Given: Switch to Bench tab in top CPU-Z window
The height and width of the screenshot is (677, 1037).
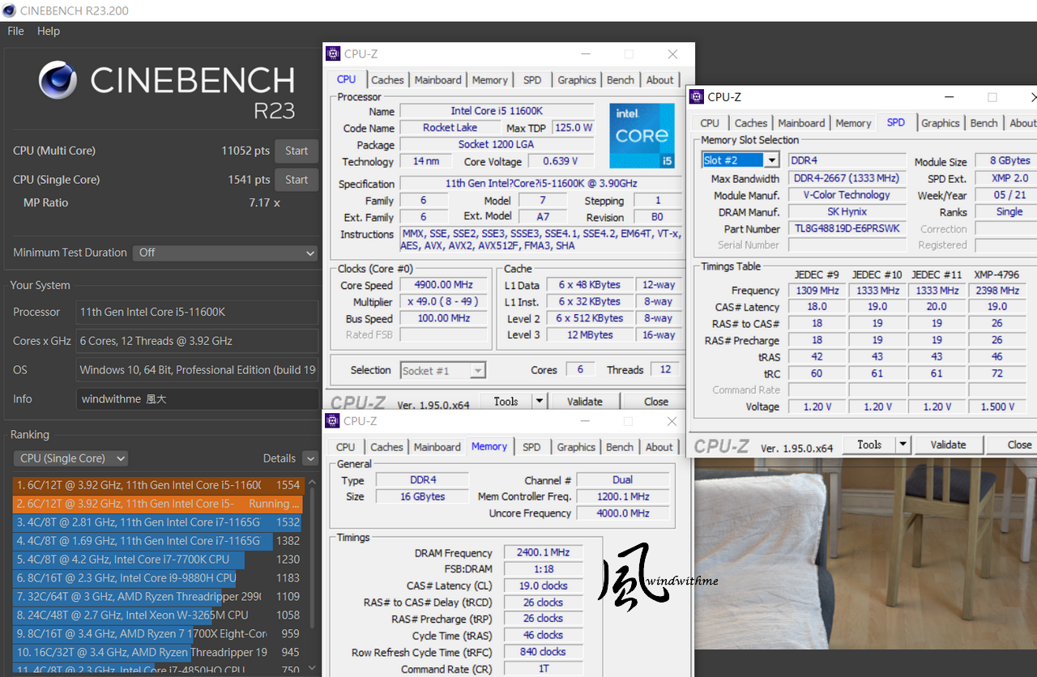Looking at the screenshot, I should pyautogui.click(x=621, y=80).
